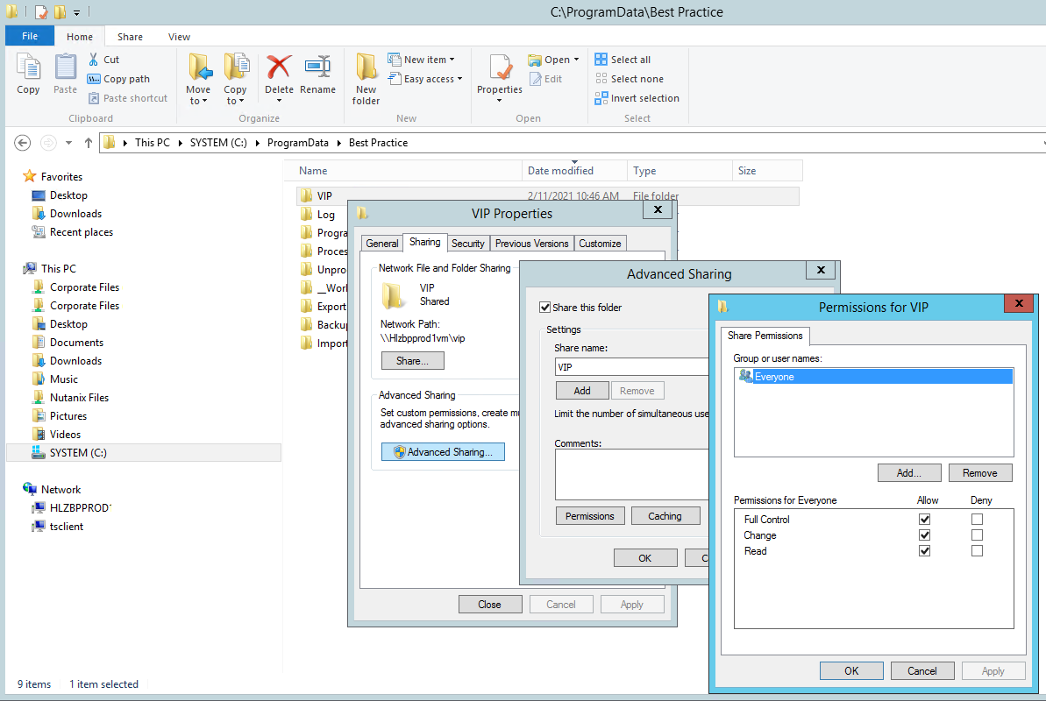Image resolution: width=1046 pixels, height=701 pixels.
Task: Click the New folder icon
Action: click(366, 67)
